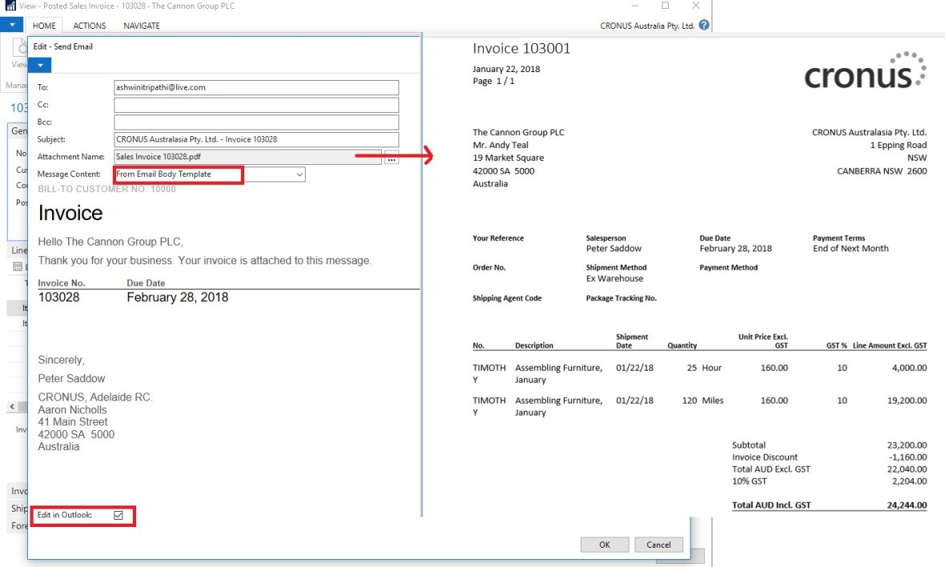The image size is (945, 567).
Task: Maximize the Posted Sales Invoice window
Action: [665, 6]
